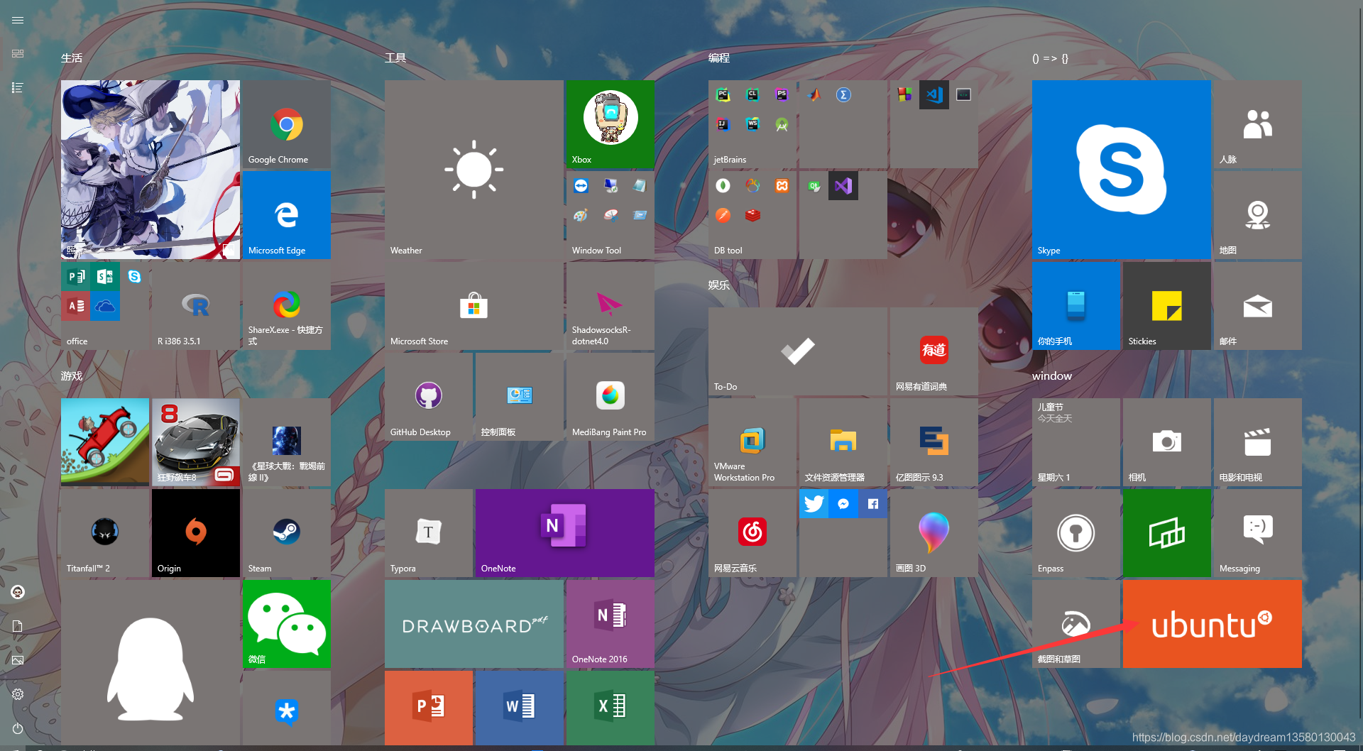The height and width of the screenshot is (751, 1363).
Task: Open Visual Studio in DB tool row
Action: point(843,186)
